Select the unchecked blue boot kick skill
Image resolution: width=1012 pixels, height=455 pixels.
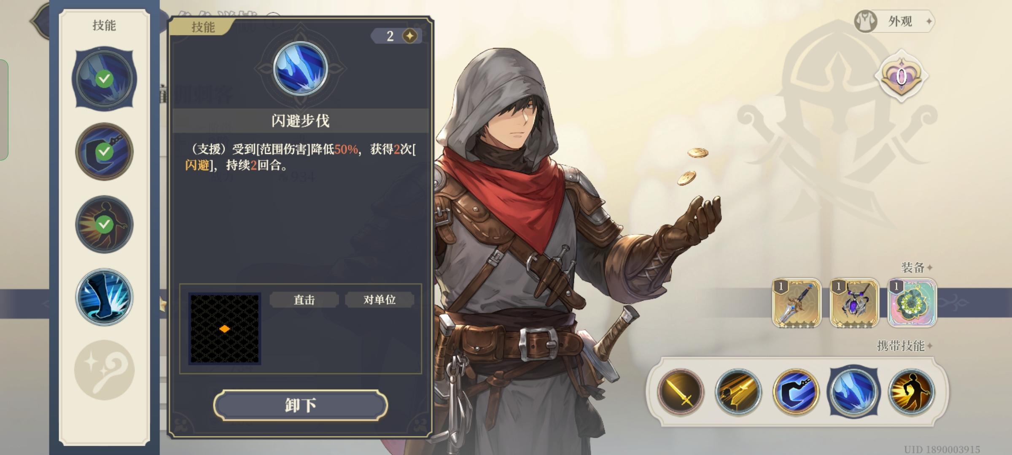pos(104,297)
